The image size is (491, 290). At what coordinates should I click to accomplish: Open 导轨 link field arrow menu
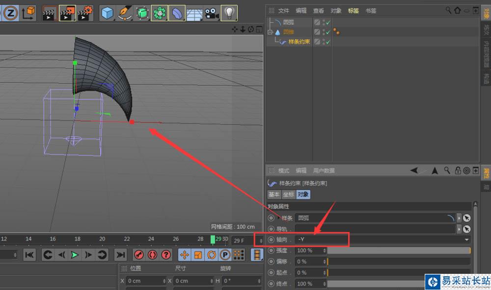[x=459, y=229]
